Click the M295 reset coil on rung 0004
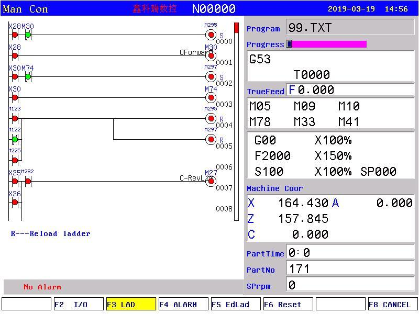This screenshot has height=314, width=419. click(x=211, y=118)
